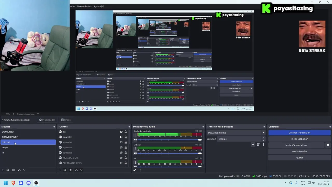Switch to the juego scene

click(28, 147)
